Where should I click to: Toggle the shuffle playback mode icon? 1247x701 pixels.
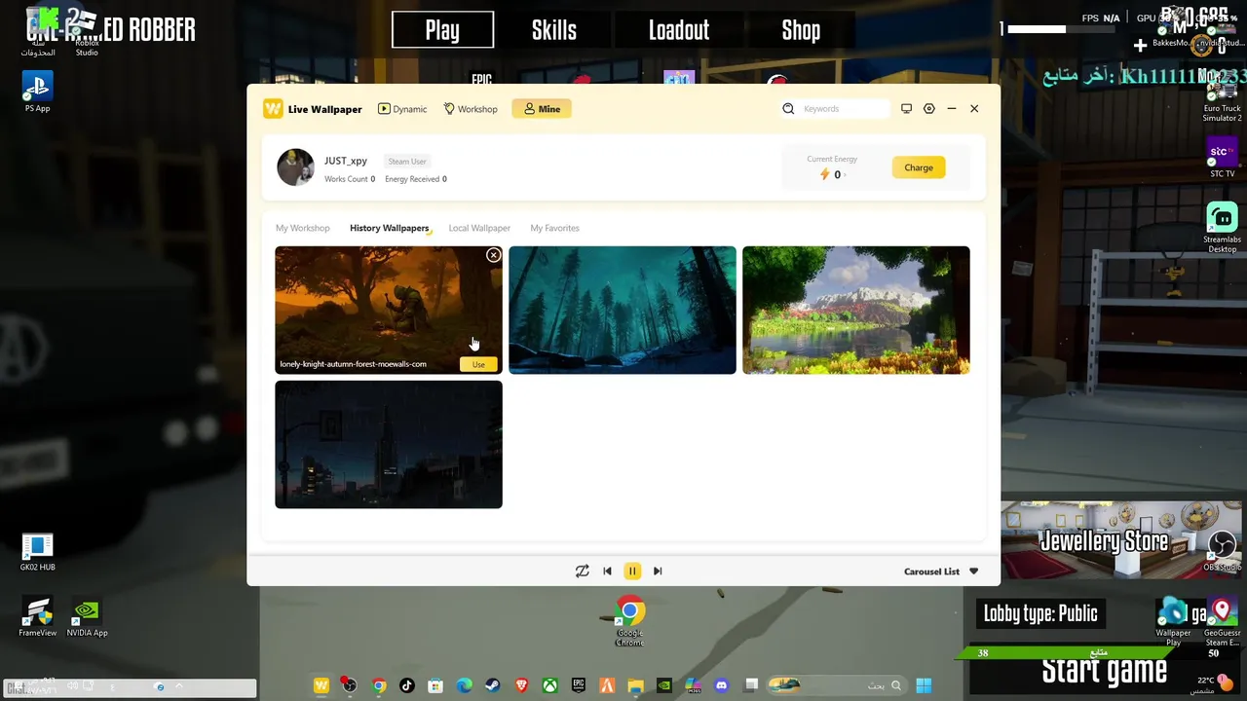tap(582, 572)
